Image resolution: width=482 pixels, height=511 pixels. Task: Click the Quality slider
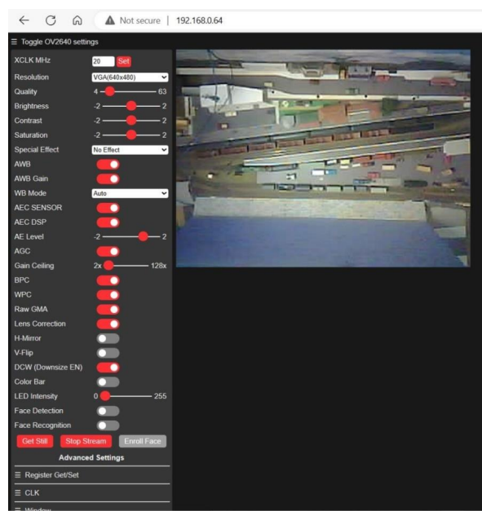[x=128, y=91]
